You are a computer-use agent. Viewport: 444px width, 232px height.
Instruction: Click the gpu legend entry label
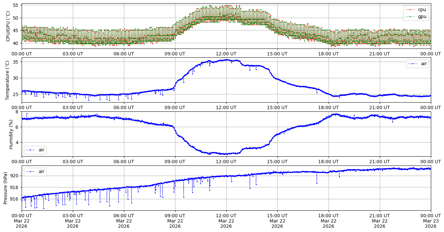click(421, 16)
